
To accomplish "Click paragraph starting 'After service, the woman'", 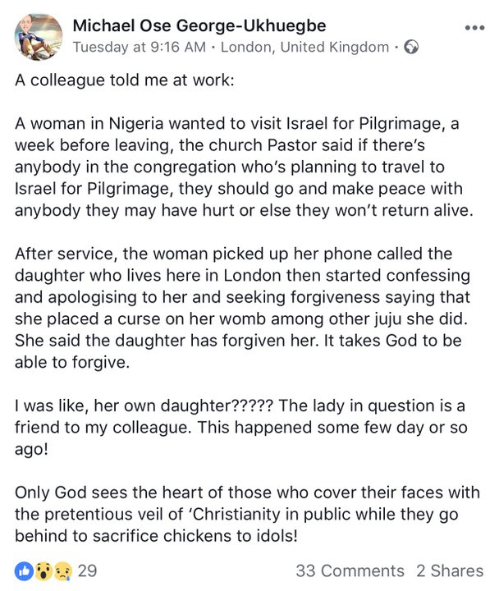I will point(242,308).
